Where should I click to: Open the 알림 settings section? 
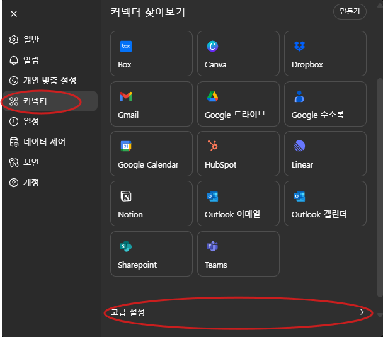point(31,60)
